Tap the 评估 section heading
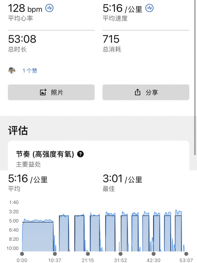The width and height of the screenshot is (197, 263). [x=18, y=130]
